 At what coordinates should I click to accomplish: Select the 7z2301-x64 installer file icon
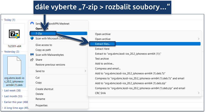pyautogui.click(x=14, y=34)
